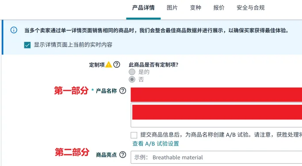Open the 产品详情 tab
Image resolution: width=302 pixels, height=166 pixels.
click(x=143, y=7)
